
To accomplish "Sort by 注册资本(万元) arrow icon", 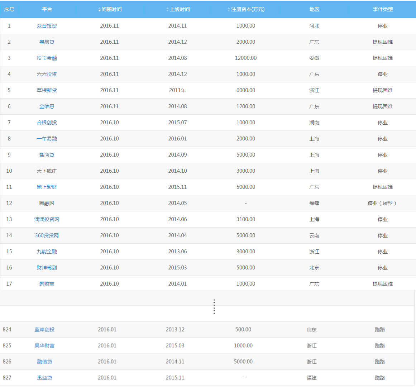I will (x=229, y=10).
